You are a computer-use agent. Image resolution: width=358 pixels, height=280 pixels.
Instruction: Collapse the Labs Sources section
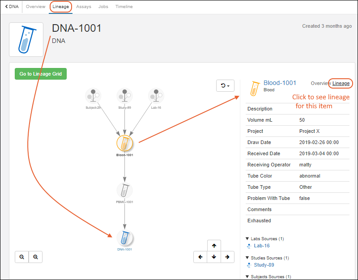(x=247, y=239)
